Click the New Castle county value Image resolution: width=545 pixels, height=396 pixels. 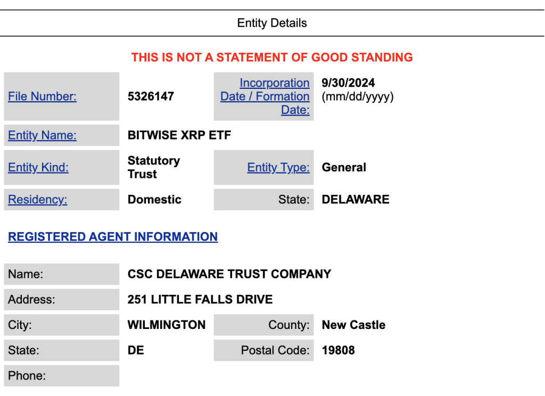(x=353, y=325)
